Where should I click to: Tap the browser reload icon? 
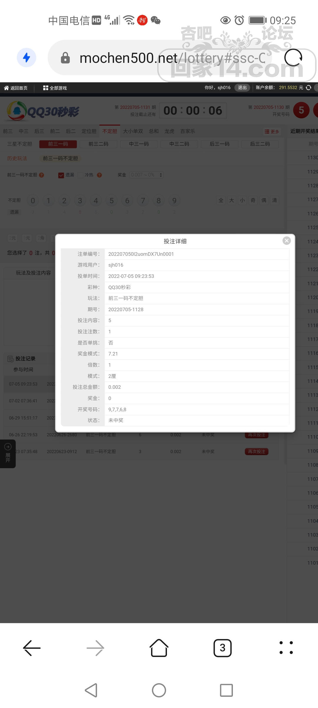click(x=293, y=58)
